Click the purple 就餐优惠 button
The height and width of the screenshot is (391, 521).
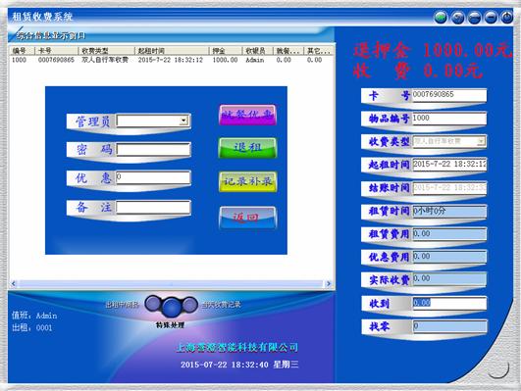247,115
